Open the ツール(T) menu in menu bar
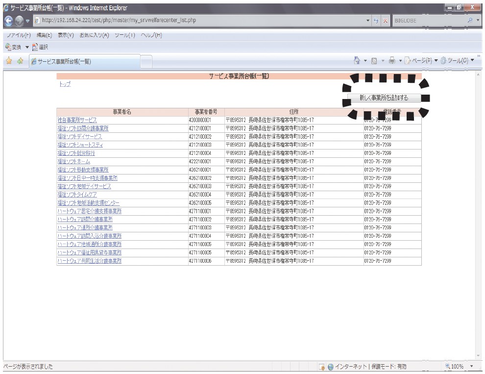Viewport: 485px width, 374px height. tap(124, 35)
